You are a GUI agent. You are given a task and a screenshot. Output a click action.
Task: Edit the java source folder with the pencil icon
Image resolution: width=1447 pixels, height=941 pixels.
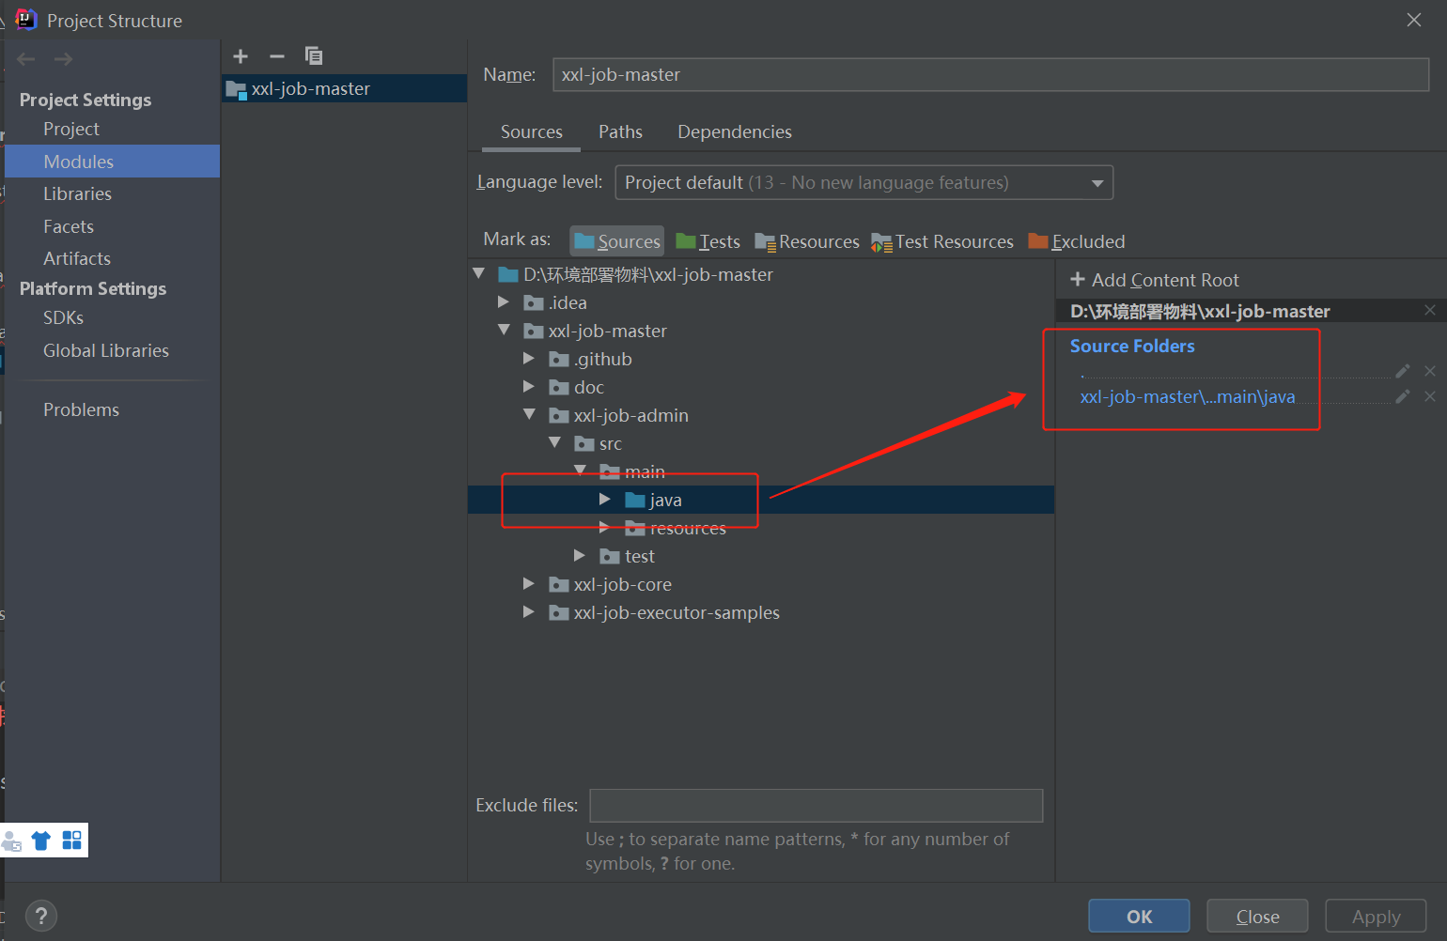coord(1402,396)
